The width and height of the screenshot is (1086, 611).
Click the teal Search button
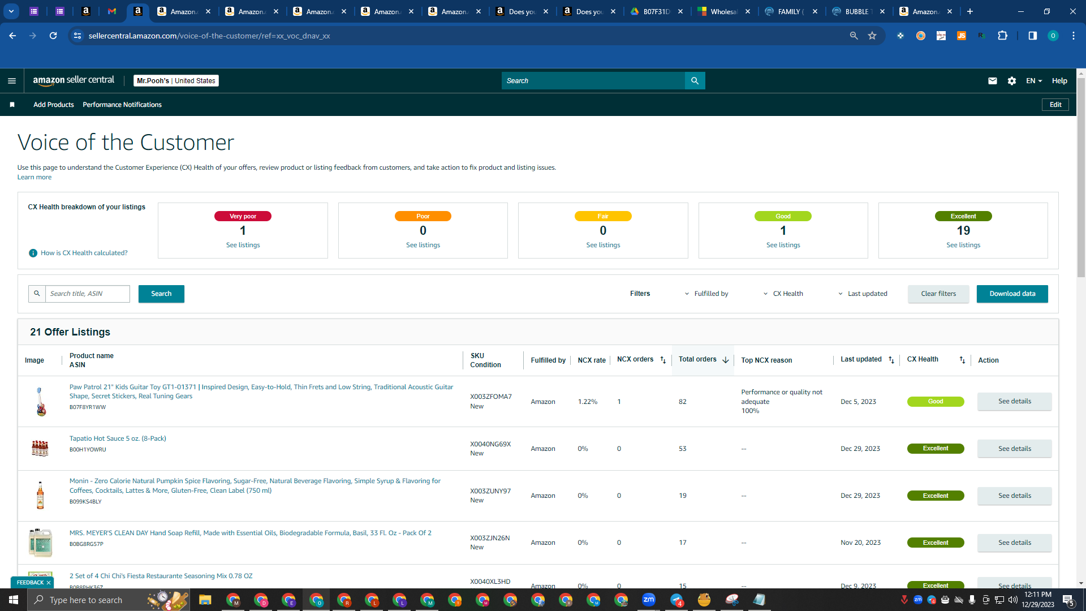tap(161, 294)
